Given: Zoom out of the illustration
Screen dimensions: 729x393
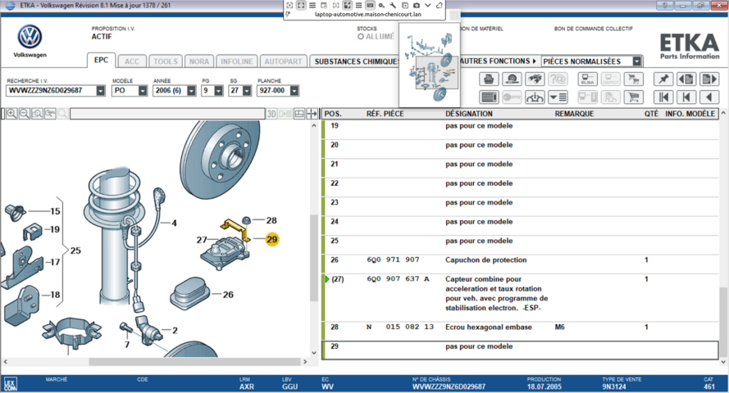Looking at the screenshot, I should point(25,114).
